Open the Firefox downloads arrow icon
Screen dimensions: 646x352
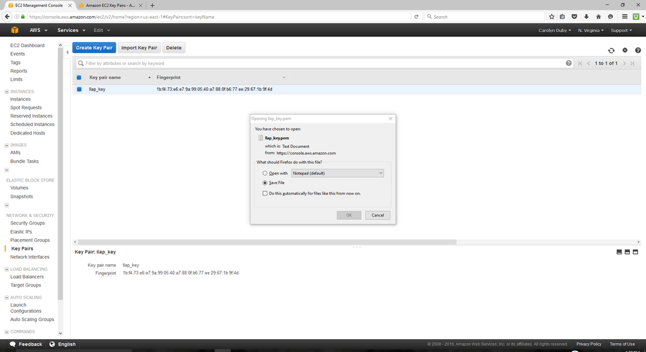click(x=586, y=17)
